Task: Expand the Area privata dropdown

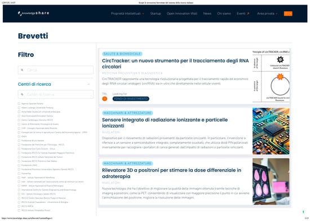Action: [x=267, y=14]
